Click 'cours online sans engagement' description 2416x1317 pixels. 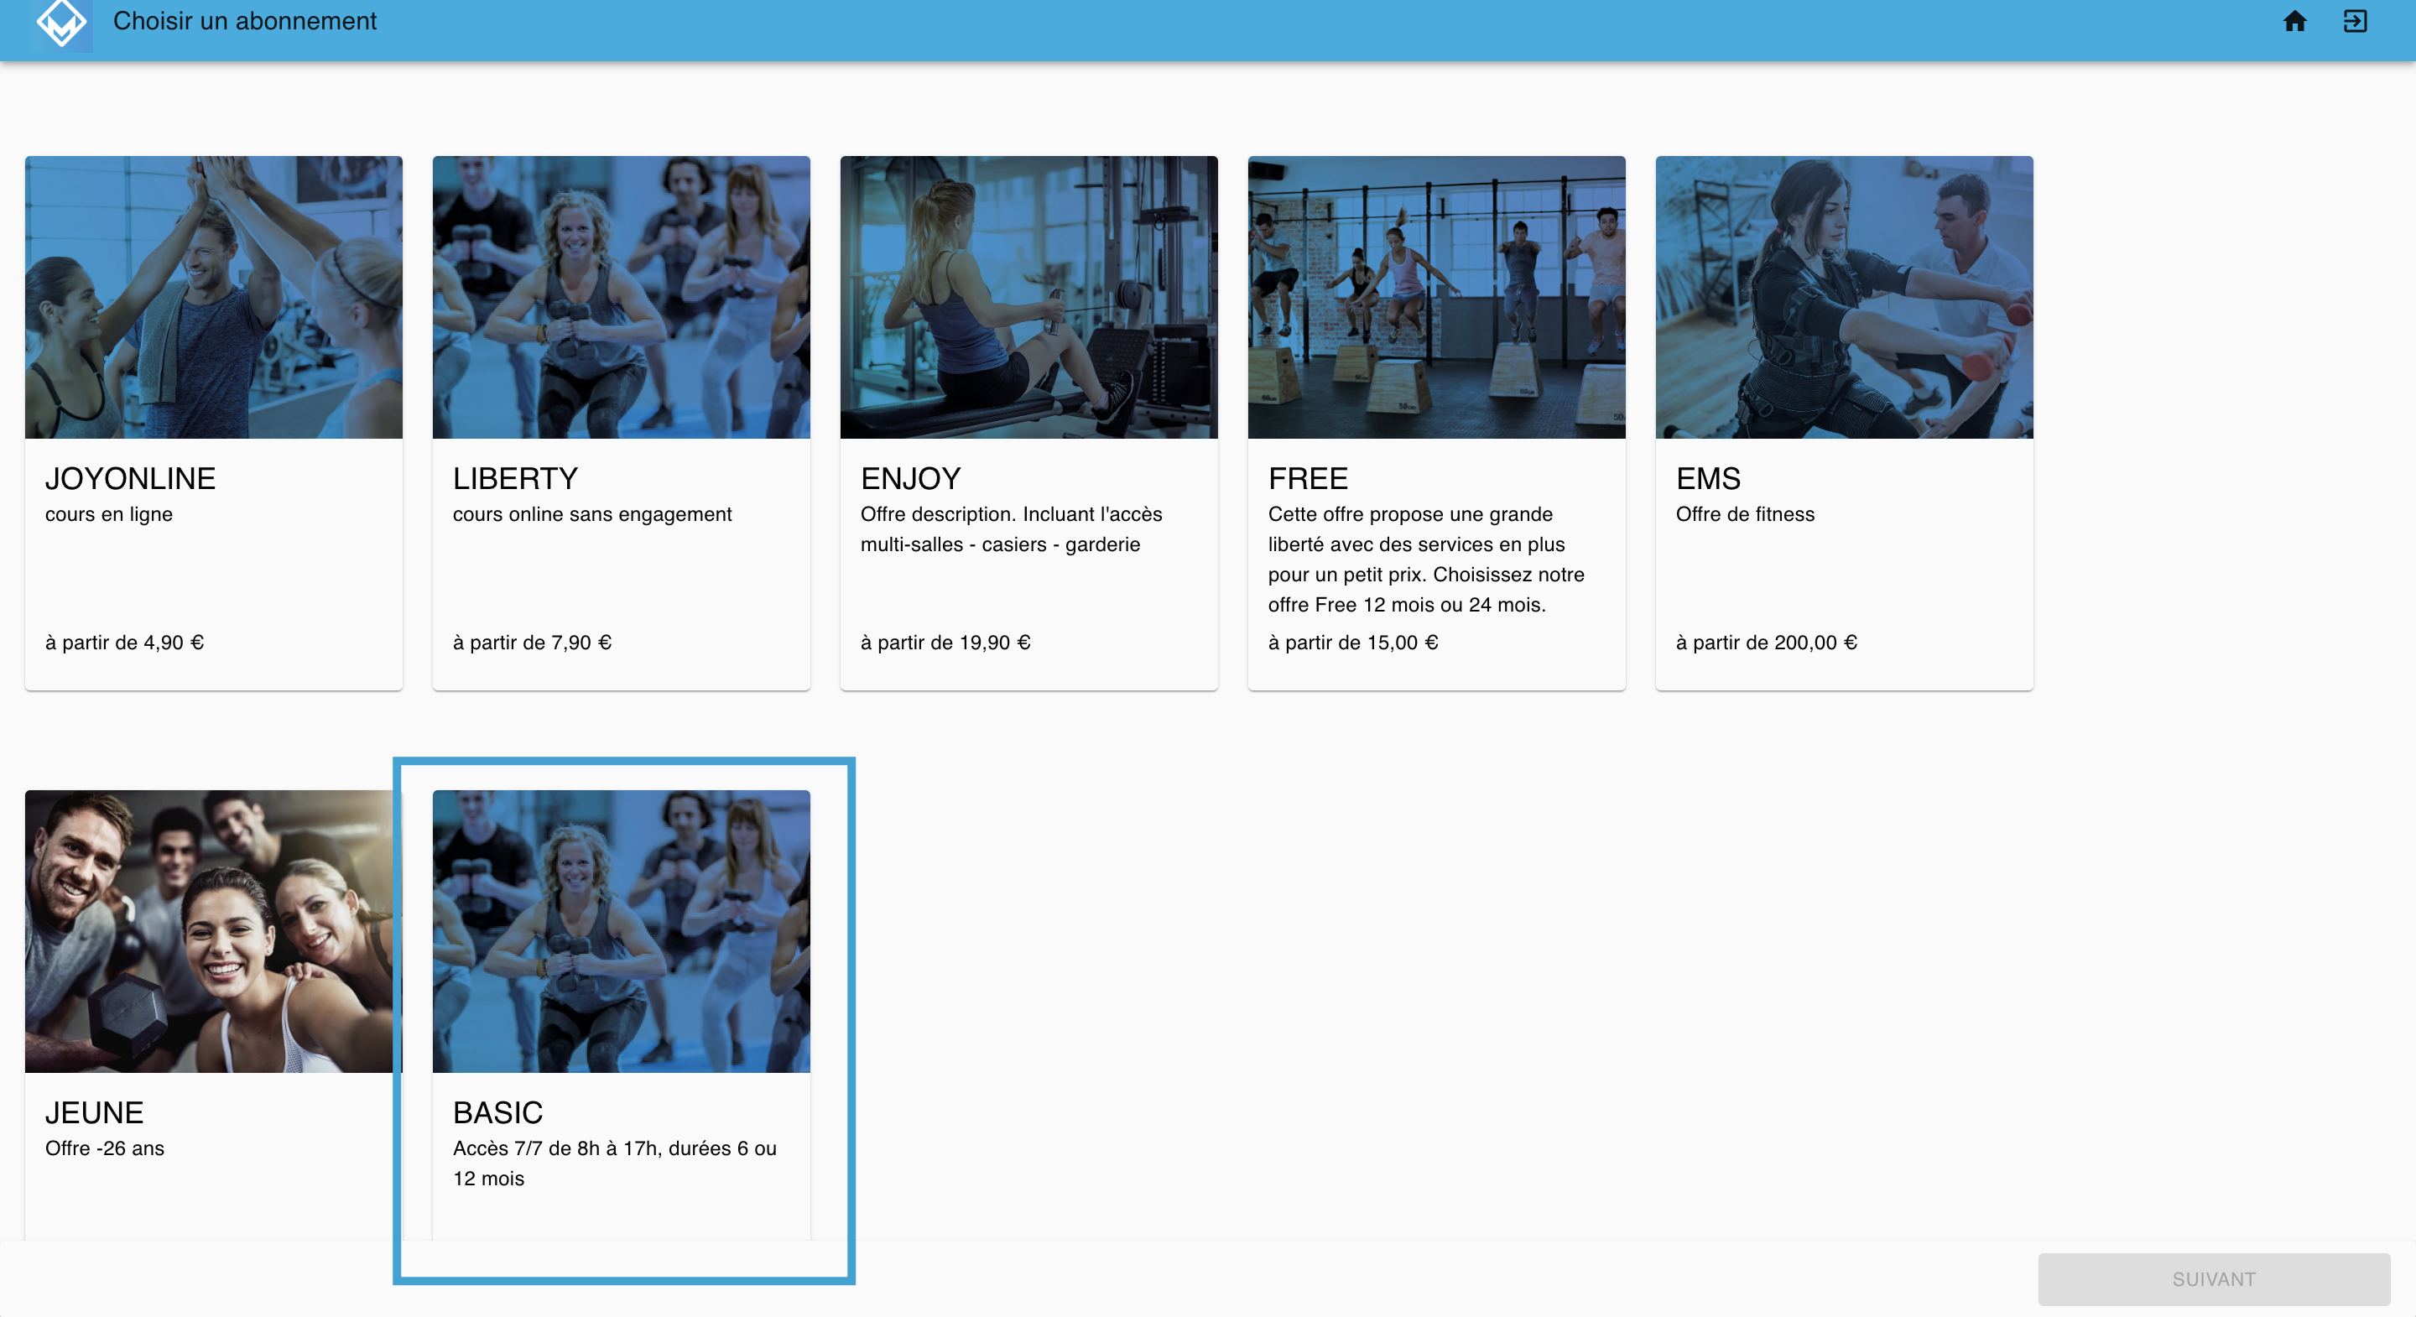coord(591,514)
